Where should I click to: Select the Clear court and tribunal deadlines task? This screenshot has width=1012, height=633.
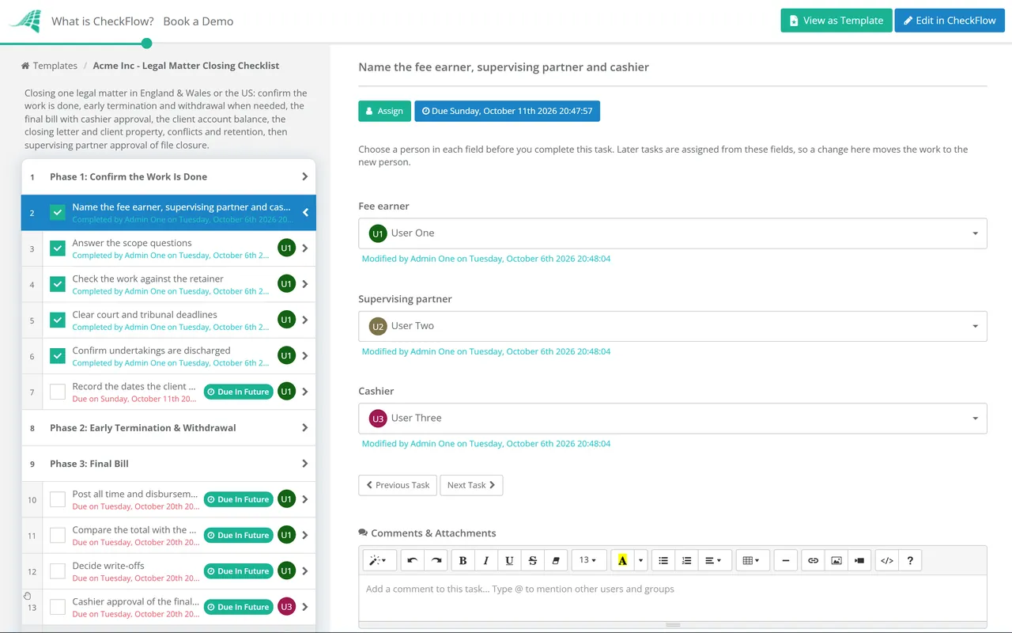tap(168, 320)
